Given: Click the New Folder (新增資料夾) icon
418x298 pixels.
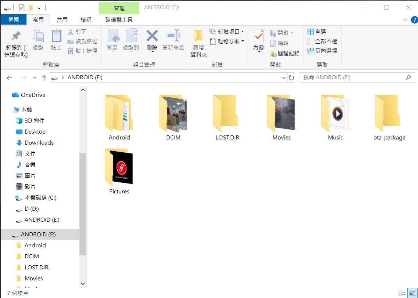Looking at the screenshot, I should click(199, 36).
